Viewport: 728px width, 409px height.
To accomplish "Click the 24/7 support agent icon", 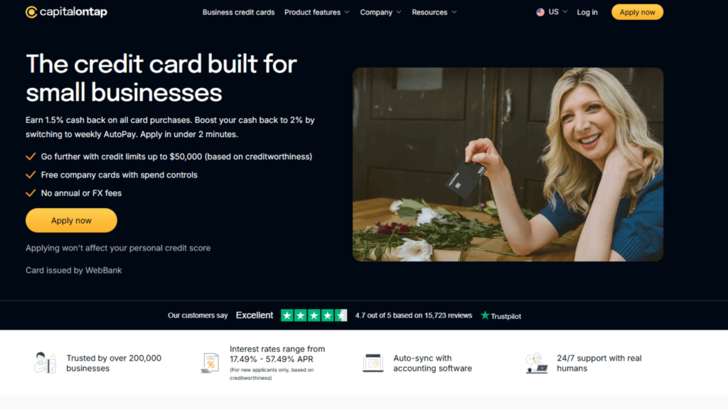I will (x=537, y=363).
